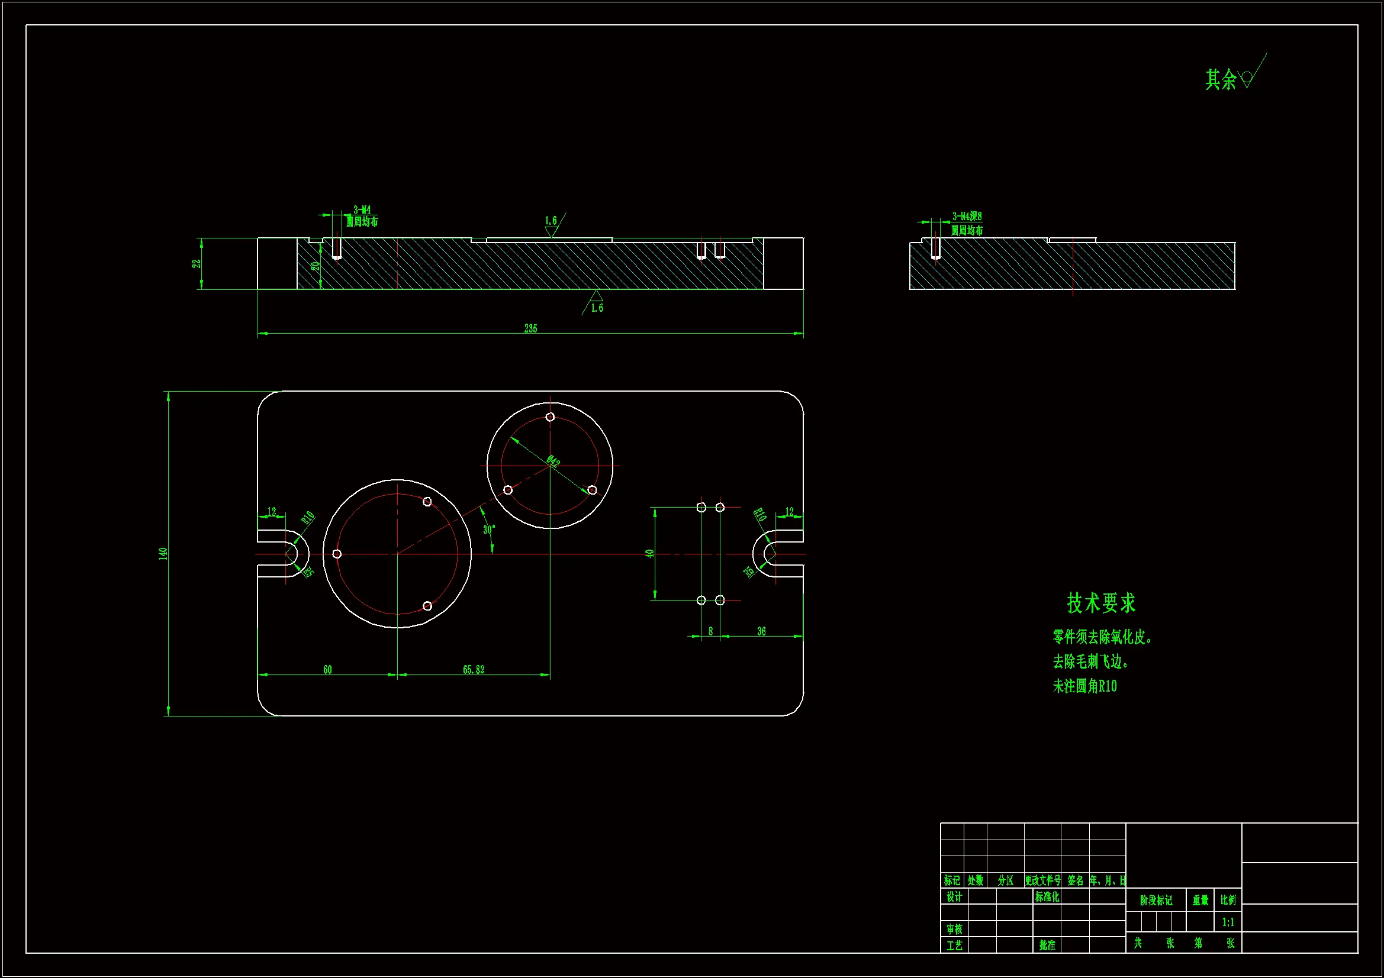
Task: Select the 未注圆角R10 note line
Action: pyautogui.click(x=1084, y=686)
